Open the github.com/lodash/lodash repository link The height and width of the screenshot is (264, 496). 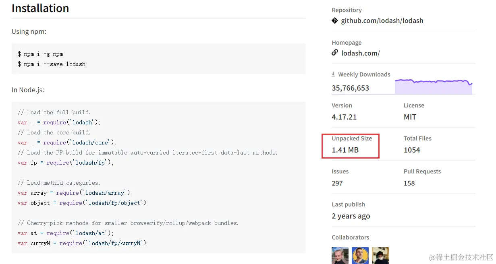(382, 21)
